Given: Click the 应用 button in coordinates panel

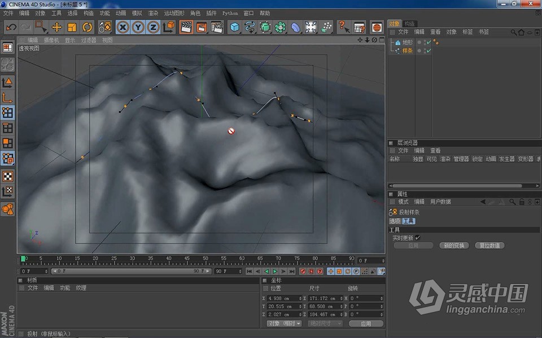Looking at the screenshot, I should (x=366, y=323).
